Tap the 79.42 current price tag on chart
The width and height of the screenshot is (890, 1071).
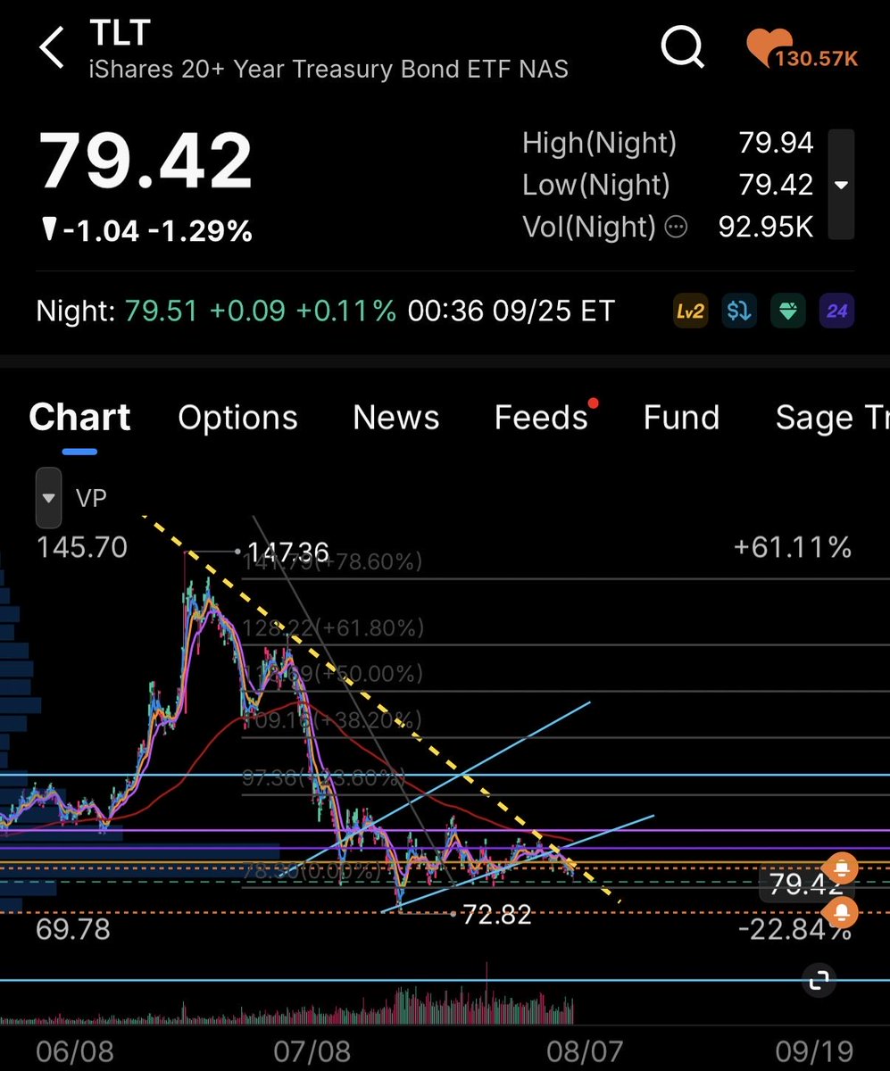[x=806, y=886]
